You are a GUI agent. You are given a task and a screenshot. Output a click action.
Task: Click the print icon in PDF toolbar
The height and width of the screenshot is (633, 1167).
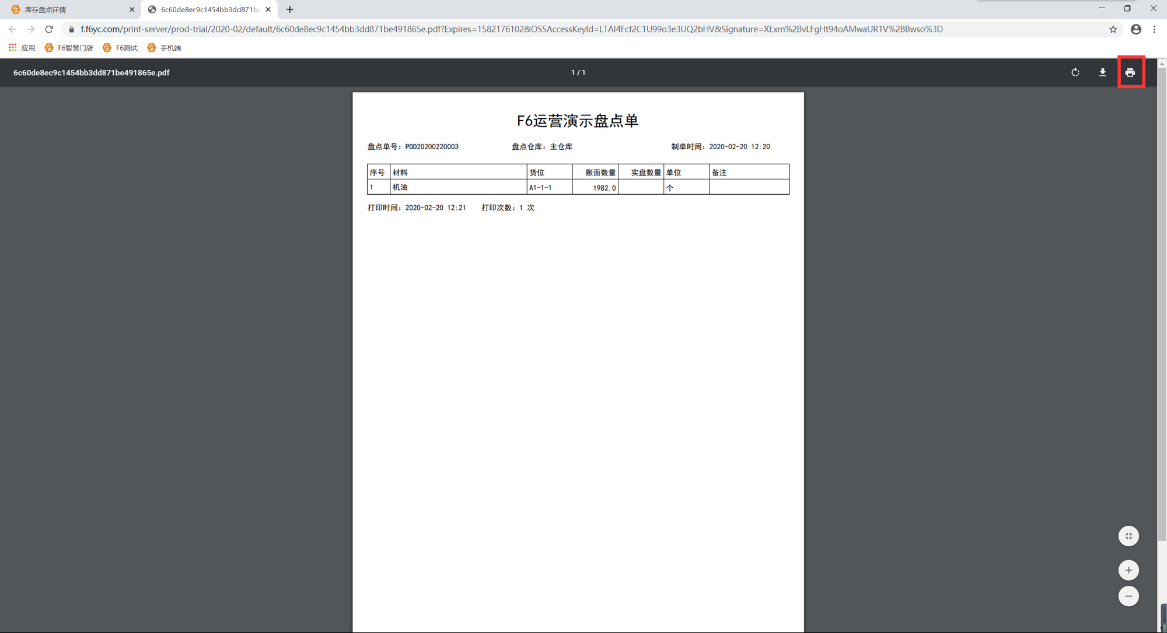1130,72
